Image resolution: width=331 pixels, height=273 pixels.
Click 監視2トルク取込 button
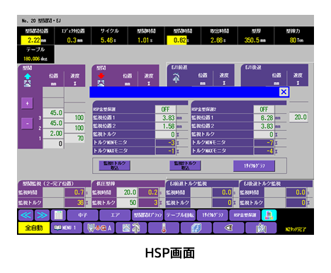pos(185,165)
